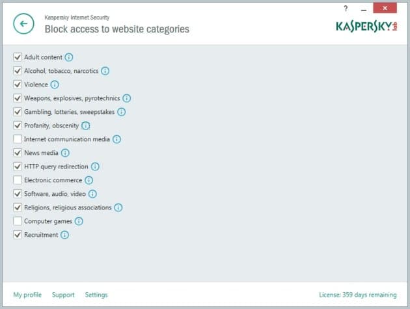Open info for Gambling, lotteries, sweepstakes
Screen dimensions: 410x309
pyautogui.click(x=121, y=112)
